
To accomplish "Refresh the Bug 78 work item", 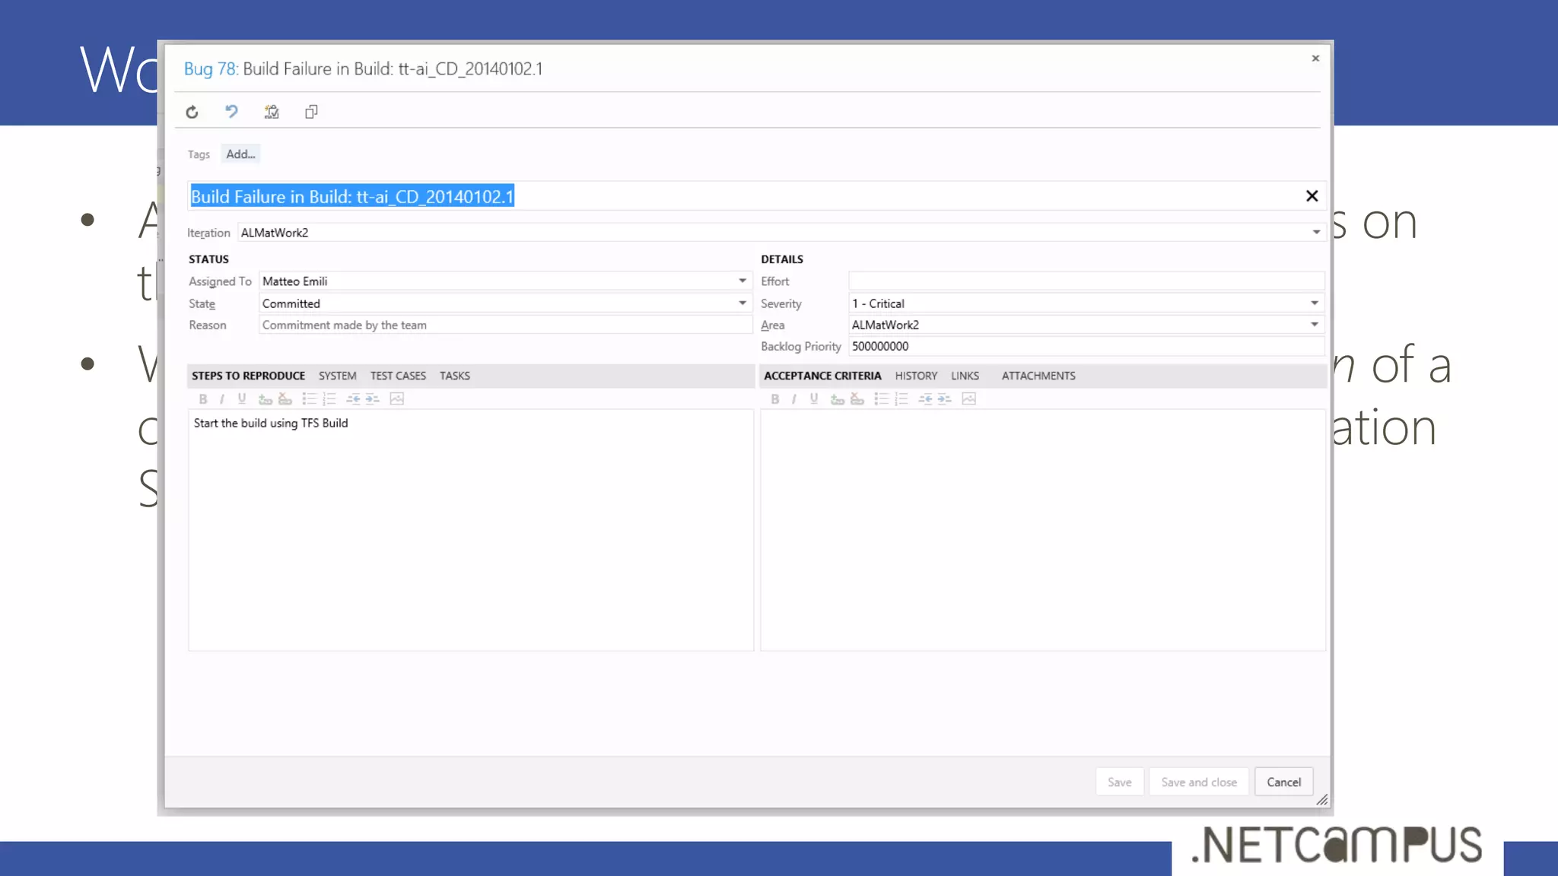I will coord(192,113).
